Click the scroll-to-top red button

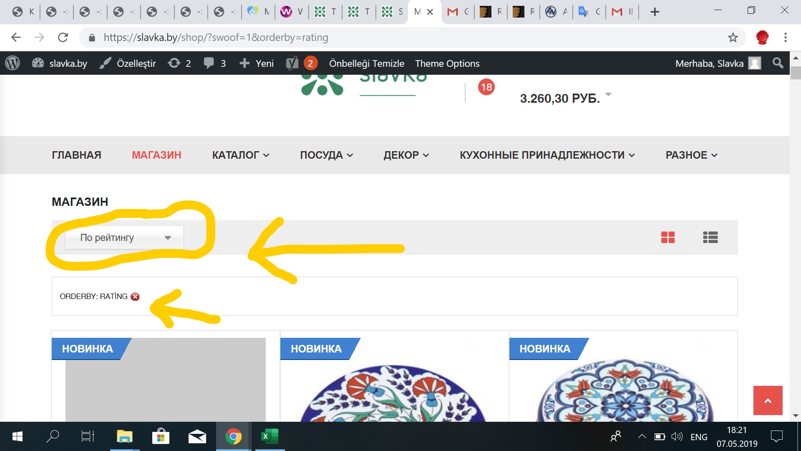coord(768,400)
